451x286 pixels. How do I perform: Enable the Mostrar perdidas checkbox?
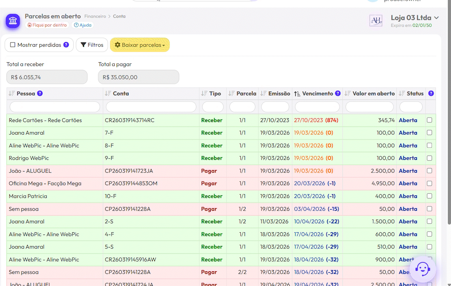coord(13,45)
